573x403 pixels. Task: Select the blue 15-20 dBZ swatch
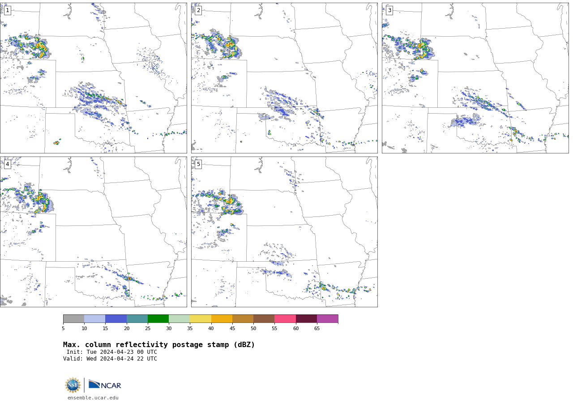tap(116, 318)
